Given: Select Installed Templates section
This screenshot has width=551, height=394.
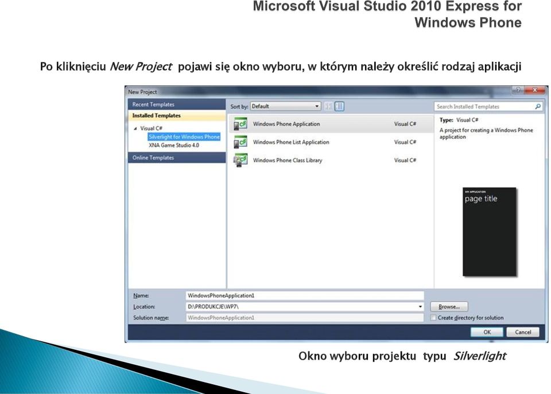Looking at the screenshot, I should 177,115.
